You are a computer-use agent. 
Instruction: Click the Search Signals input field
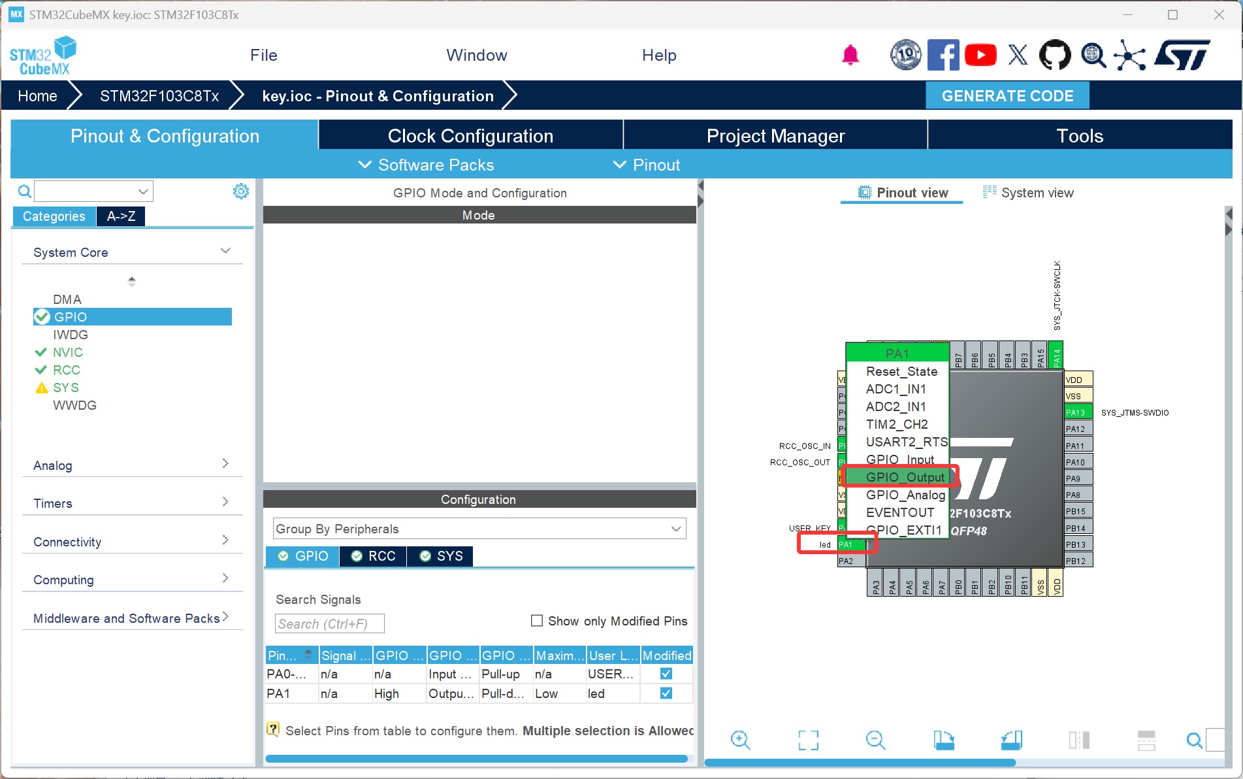point(330,623)
